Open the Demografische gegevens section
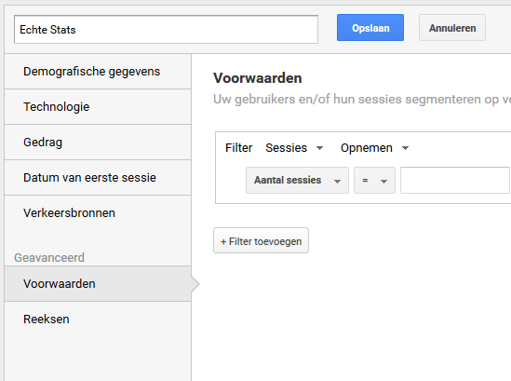 click(x=98, y=72)
